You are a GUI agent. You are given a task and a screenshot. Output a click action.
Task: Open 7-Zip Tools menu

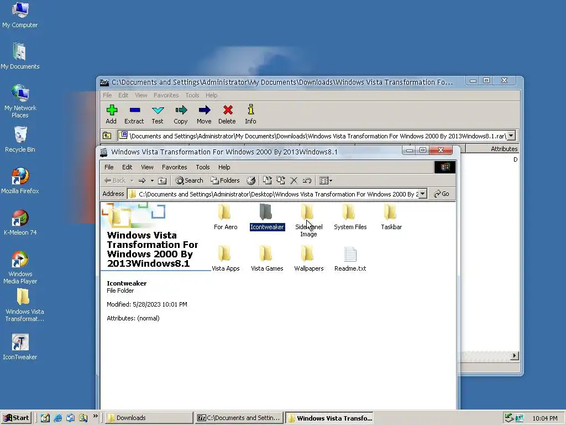coord(192,95)
